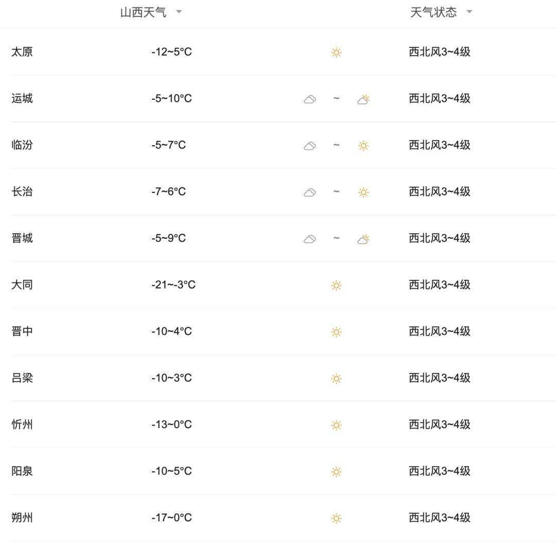Image resolution: width=556 pixels, height=545 pixels.
Task: Click the cloud icon in the 临汾 row
Action: click(310, 146)
